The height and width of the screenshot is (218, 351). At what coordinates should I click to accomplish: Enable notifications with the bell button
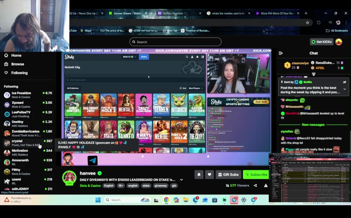click(x=199, y=174)
